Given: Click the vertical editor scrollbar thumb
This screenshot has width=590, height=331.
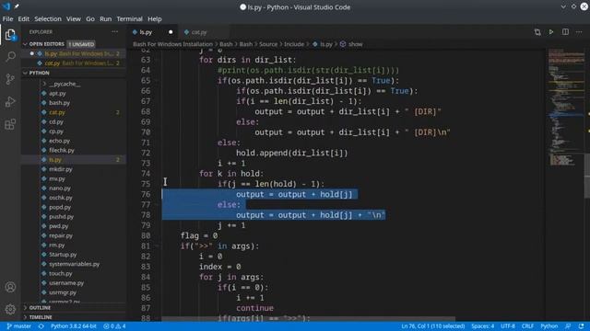Looking at the screenshot, I should (x=587, y=176).
